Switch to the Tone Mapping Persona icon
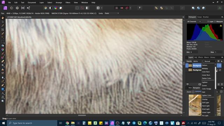 23,8
